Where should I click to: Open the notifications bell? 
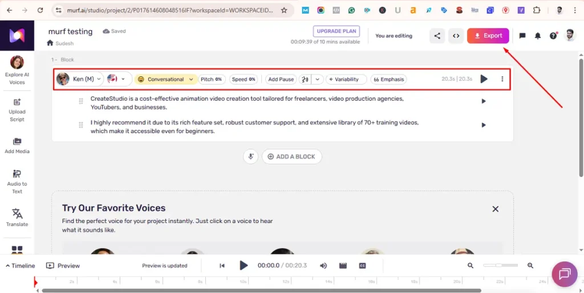pyautogui.click(x=538, y=36)
